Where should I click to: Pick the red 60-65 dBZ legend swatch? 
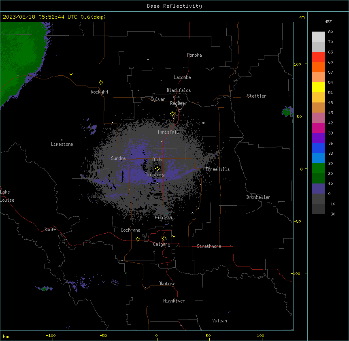[x=318, y=57]
